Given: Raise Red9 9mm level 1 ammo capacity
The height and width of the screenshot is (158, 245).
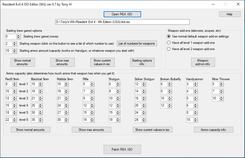Looking at the screenshot, I should point(15,83).
